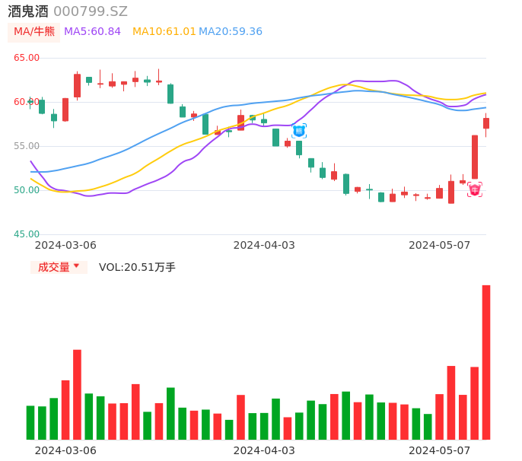This screenshot has width=522, height=461.
Task: Click the large red candlestick near 2024-05-07
Action: tap(475, 157)
